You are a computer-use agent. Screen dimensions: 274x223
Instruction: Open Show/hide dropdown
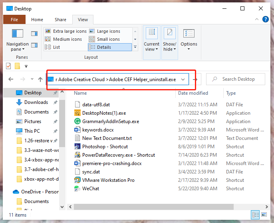[x=170, y=42]
